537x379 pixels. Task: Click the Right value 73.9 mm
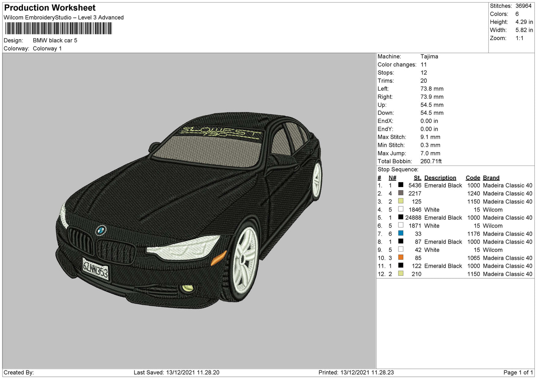[x=432, y=97]
